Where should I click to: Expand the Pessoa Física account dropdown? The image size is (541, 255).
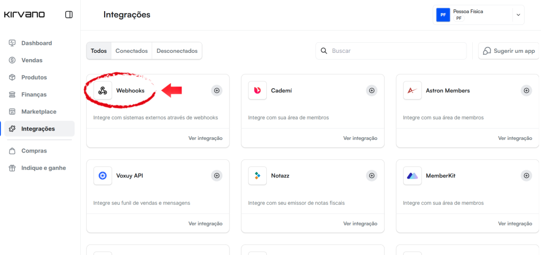518,15
